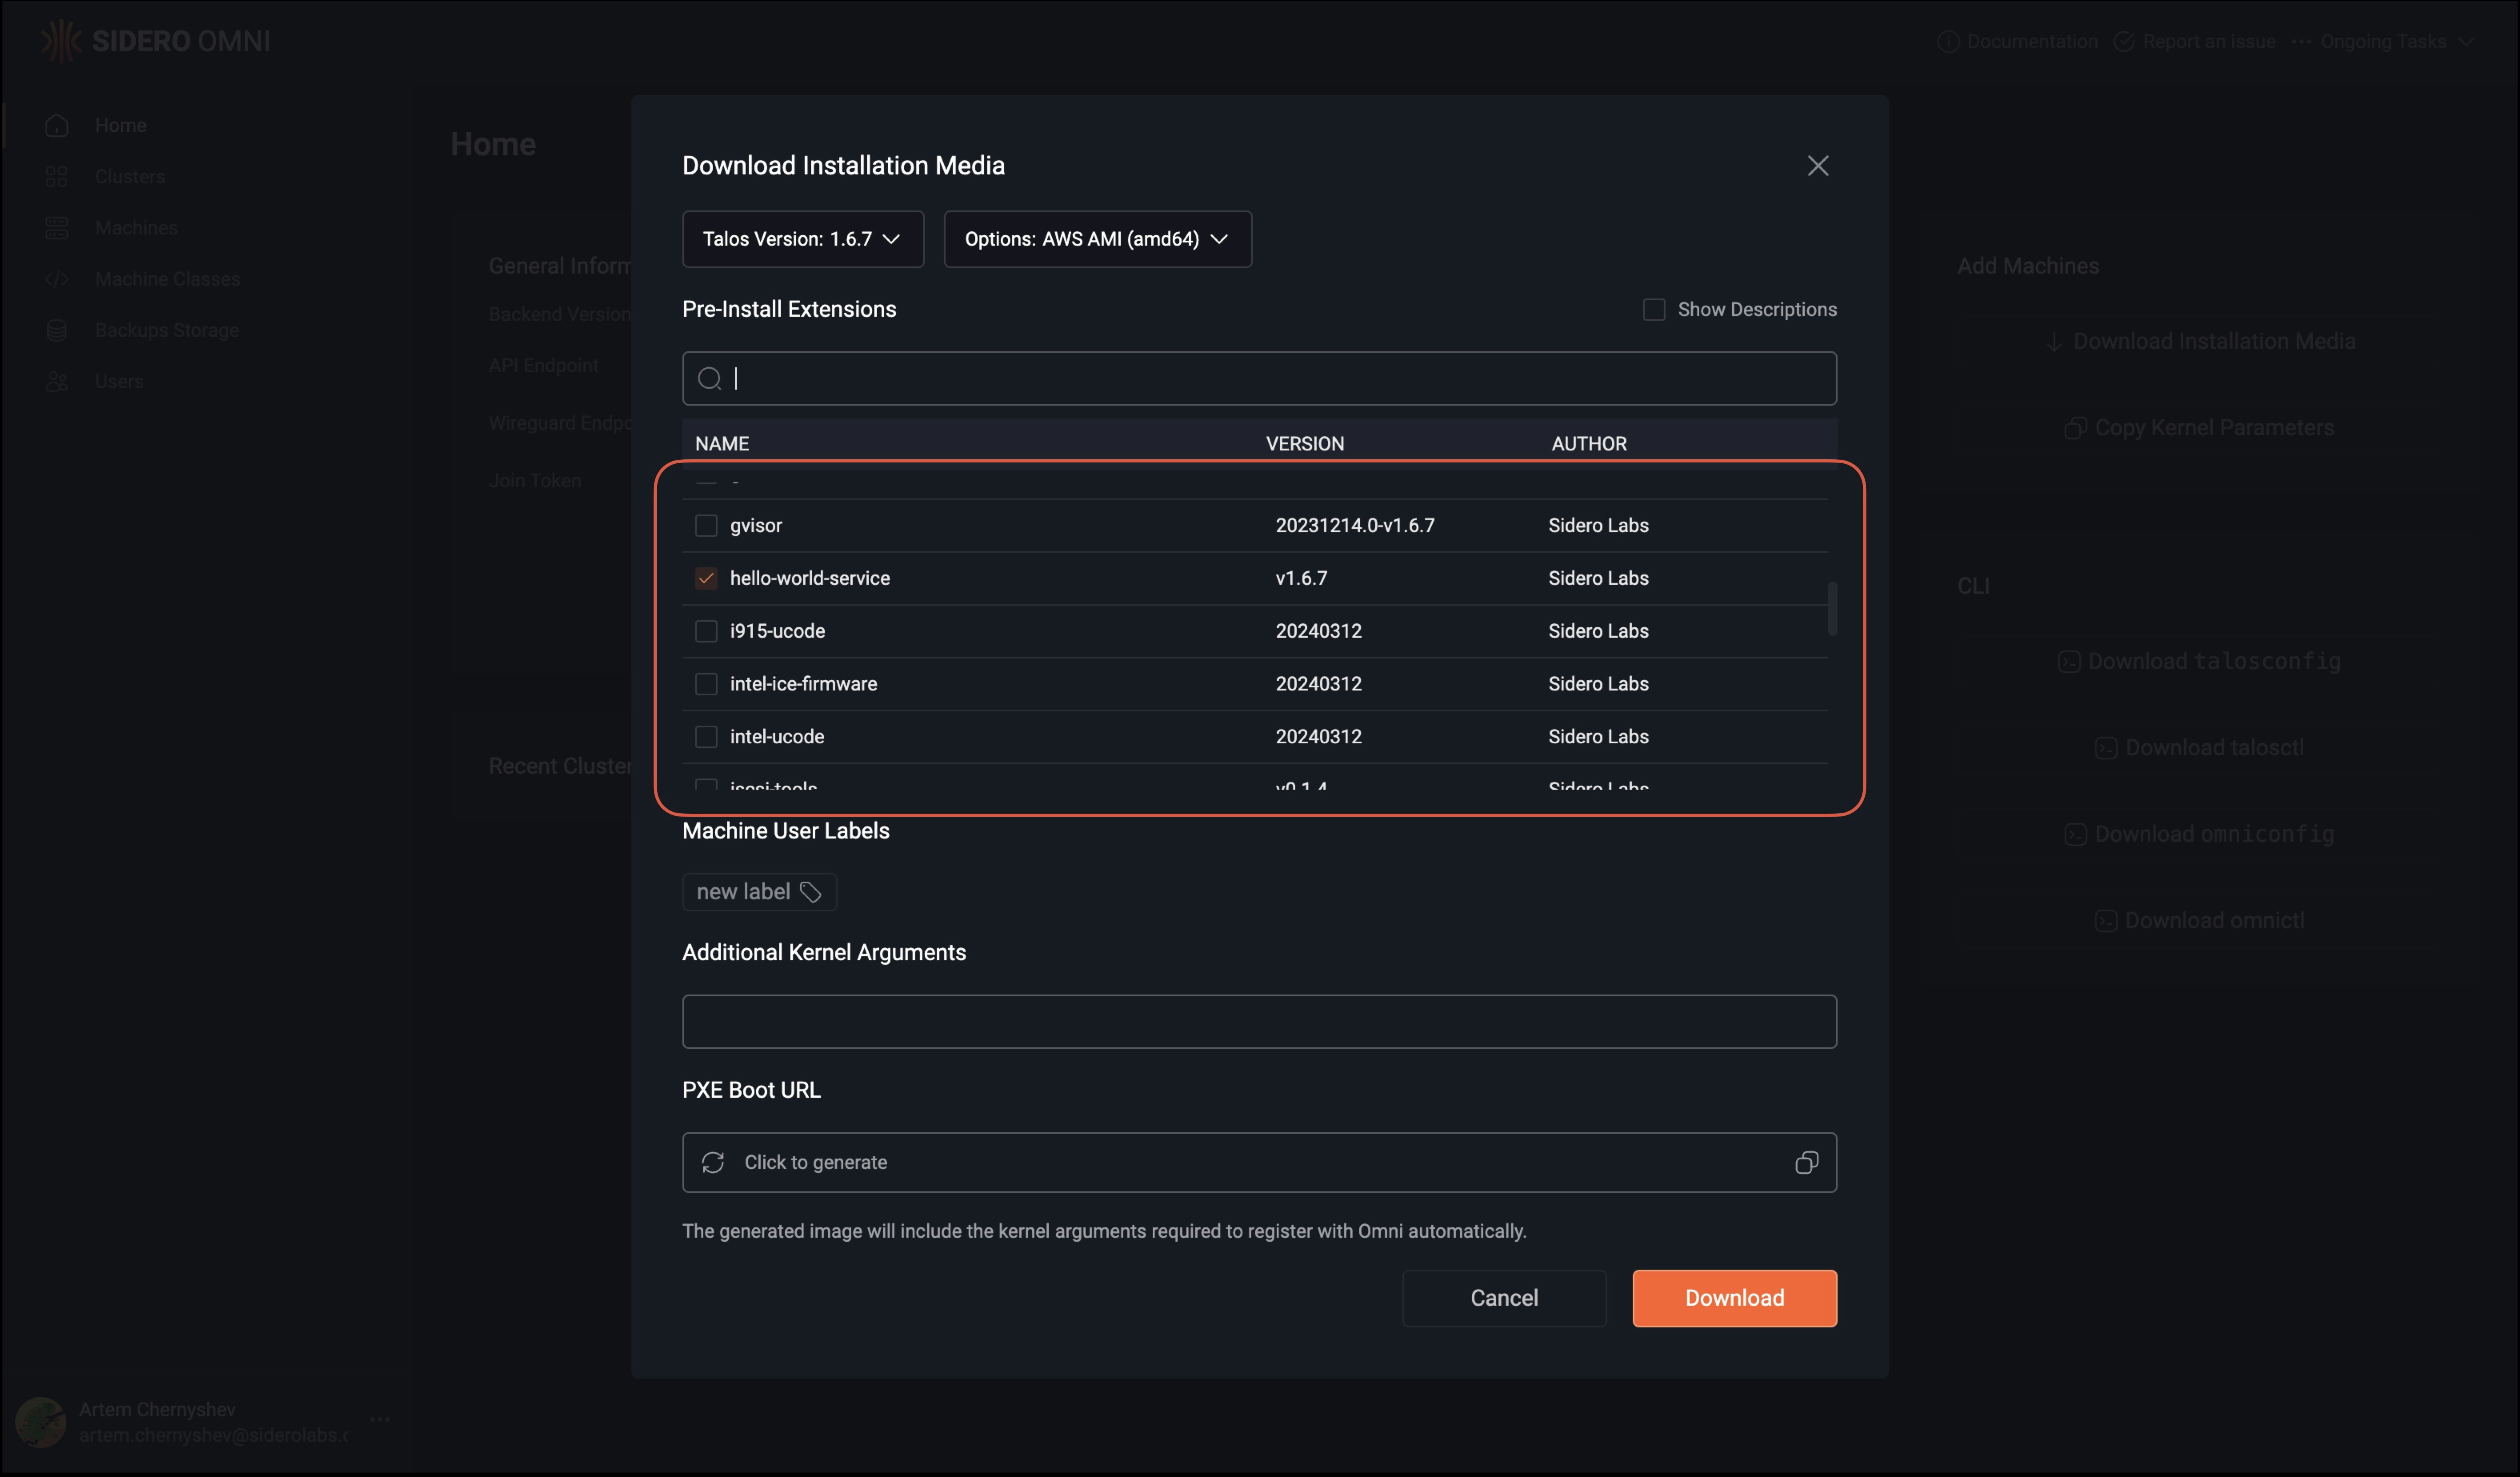Click the extensions search field

[1258, 378]
